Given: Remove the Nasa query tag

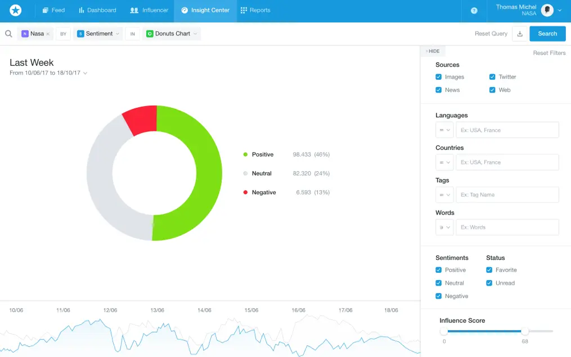Looking at the screenshot, I should coord(48,34).
